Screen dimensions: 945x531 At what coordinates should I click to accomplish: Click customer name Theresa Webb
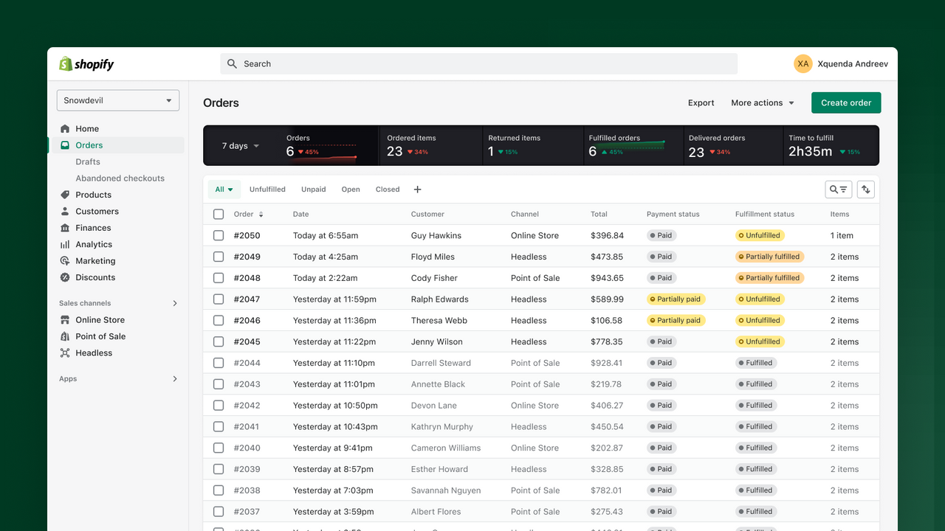[439, 321]
